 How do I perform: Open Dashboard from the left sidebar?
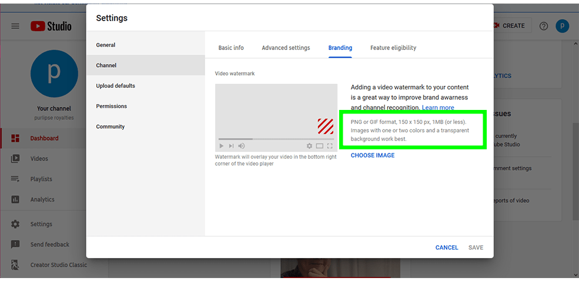point(44,139)
